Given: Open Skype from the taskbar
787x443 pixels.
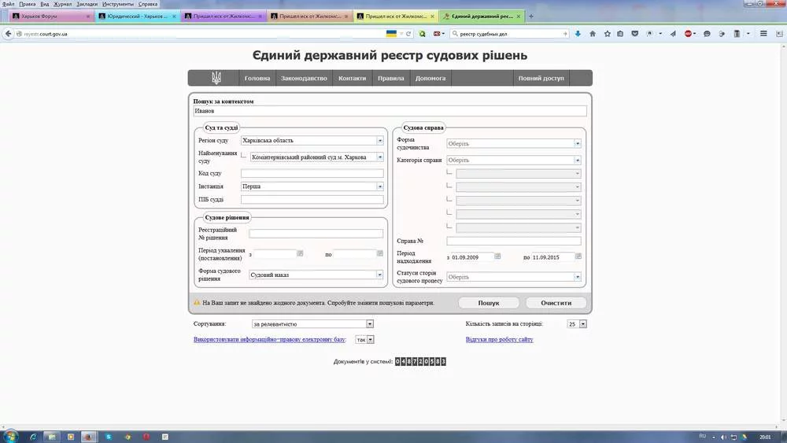Looking at the screenshot, I should pos(109,437).
